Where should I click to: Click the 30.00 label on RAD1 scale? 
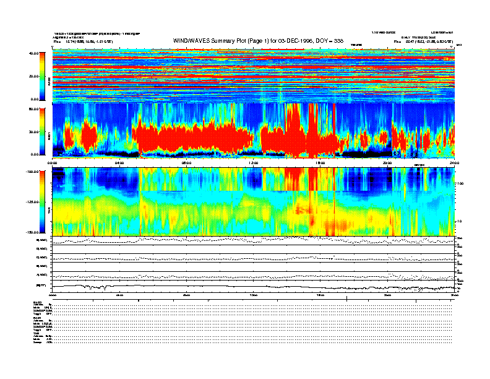coord(34,132)
